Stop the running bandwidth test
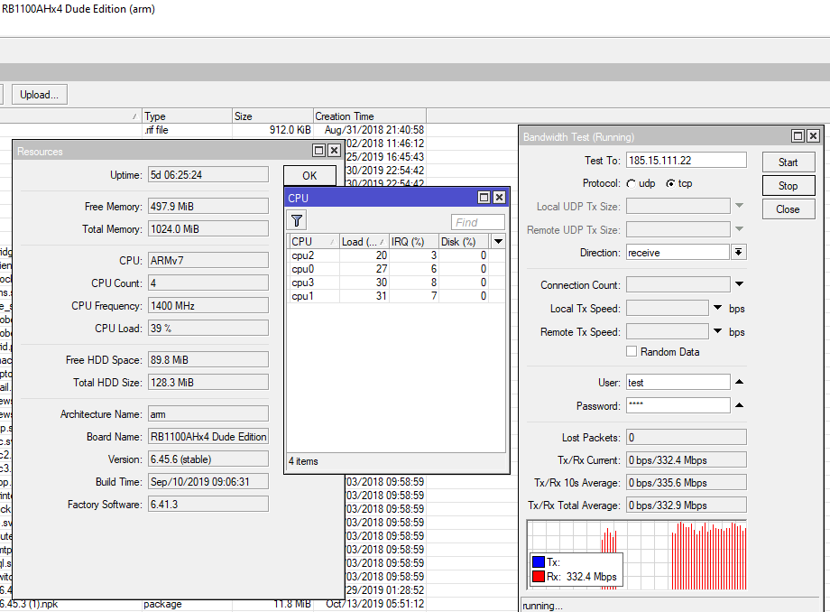This screenshot has width=830, height=612. 788,186
